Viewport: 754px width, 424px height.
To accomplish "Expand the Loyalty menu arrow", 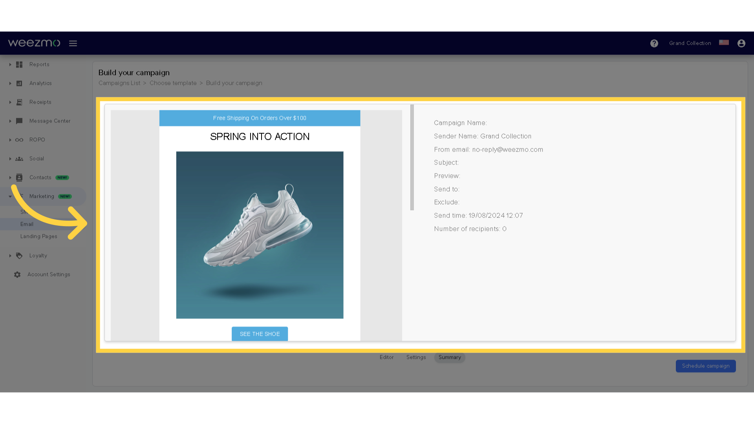I will pos(10,256).
